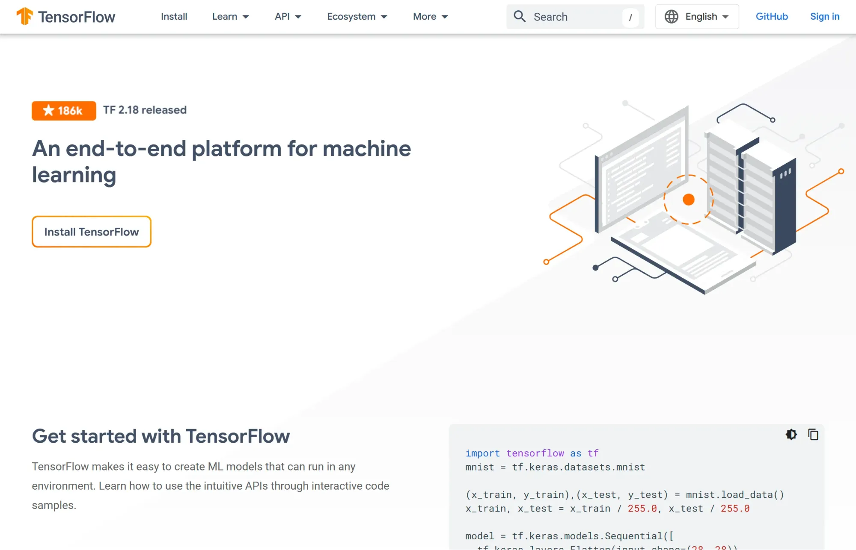Open the TF 2.18 released announcement
Screen dimensions: 856x550
coord(145,110)
